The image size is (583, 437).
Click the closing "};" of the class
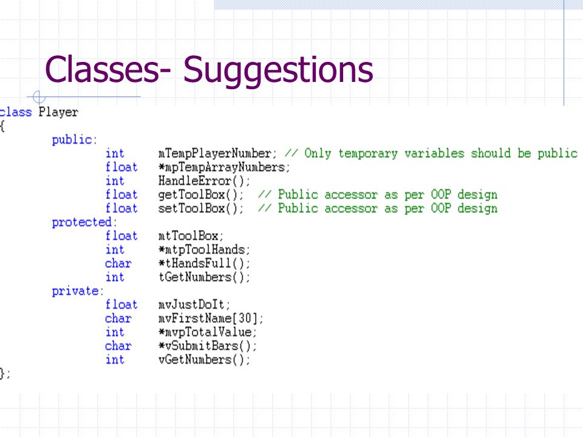click(5, 374)
